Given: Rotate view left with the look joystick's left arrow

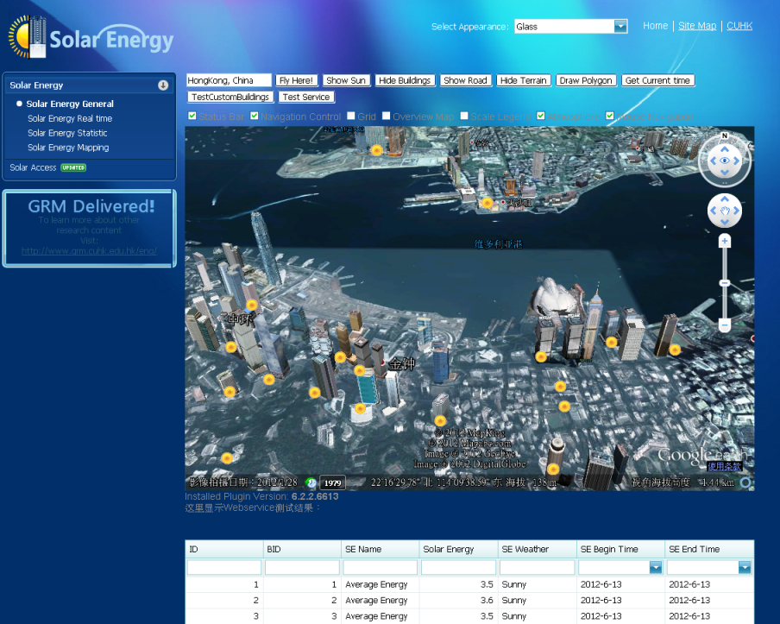Looking at the screenshot, I should point(713,161).
